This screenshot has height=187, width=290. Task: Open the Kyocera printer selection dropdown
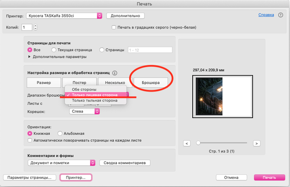coord(64,16)
